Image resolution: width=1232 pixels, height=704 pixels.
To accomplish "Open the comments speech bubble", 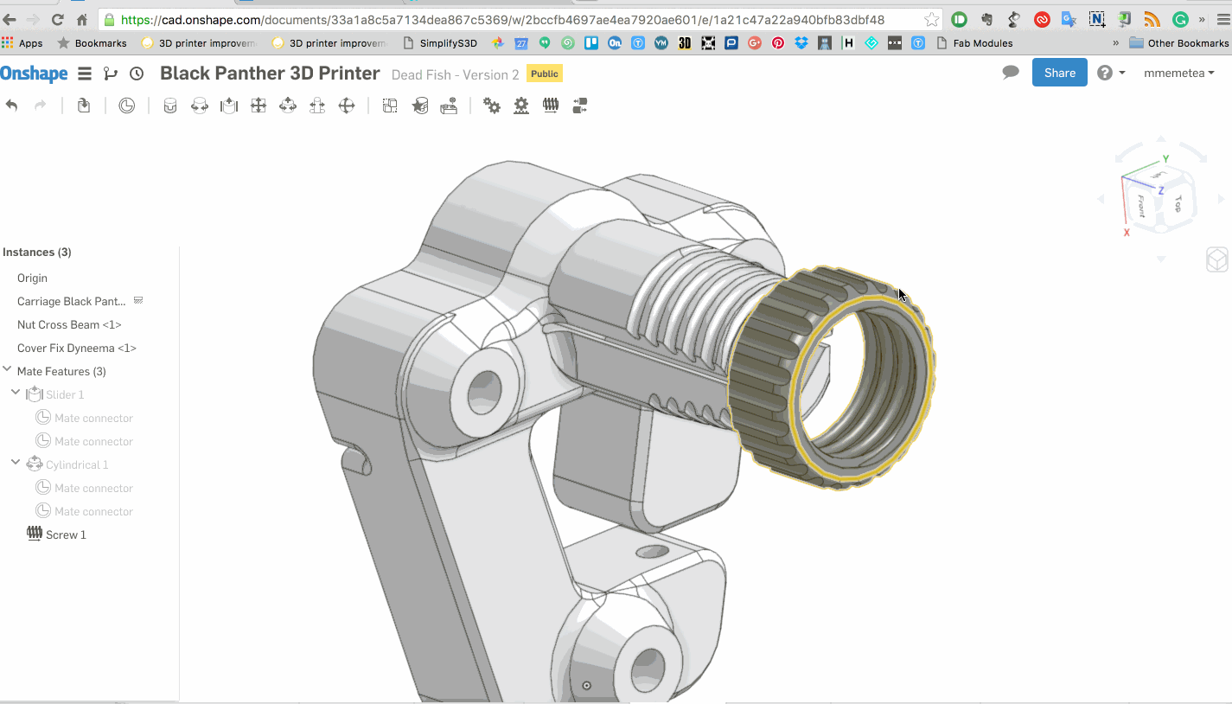I will click(1011, 73).
